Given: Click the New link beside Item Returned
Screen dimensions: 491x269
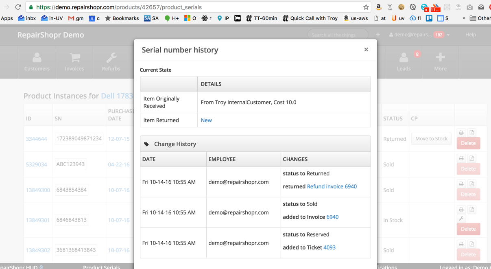Looking at the screenshot, I should pos(206,120).
